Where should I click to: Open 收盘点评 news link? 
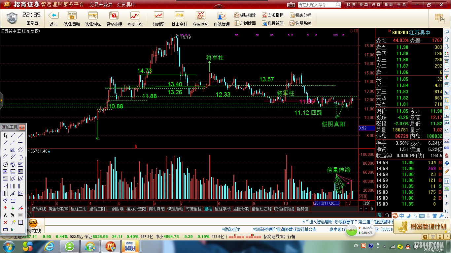pyautogui.click(x=231, y=229)
